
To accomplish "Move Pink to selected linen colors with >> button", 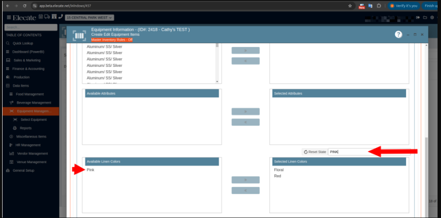I will (x=245, y=180).
